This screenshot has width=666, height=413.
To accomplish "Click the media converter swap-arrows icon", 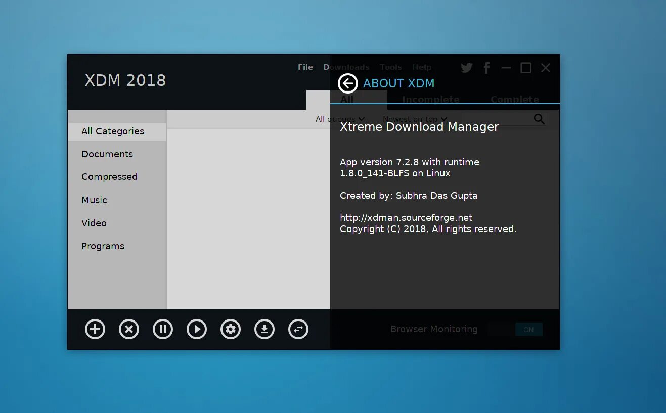I will 298,330.
